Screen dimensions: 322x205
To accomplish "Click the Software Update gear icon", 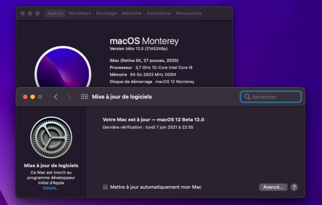I will point(51,137).
